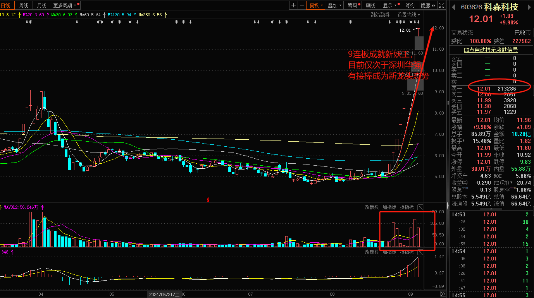
Task: Click DK点自动提示涨跌信号 link
Action: pyautogui.click(x=491, y=50)
